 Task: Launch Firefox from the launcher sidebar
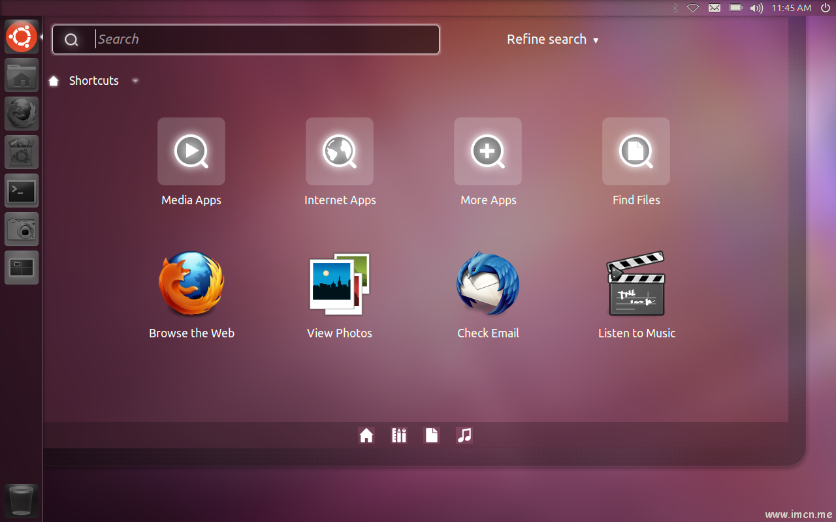(22, 114)
